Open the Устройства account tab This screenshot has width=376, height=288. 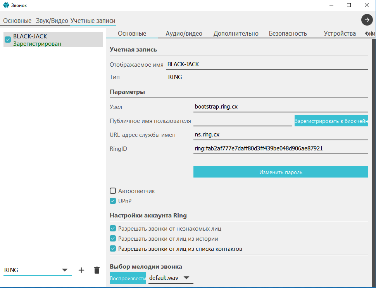[340, 34]
